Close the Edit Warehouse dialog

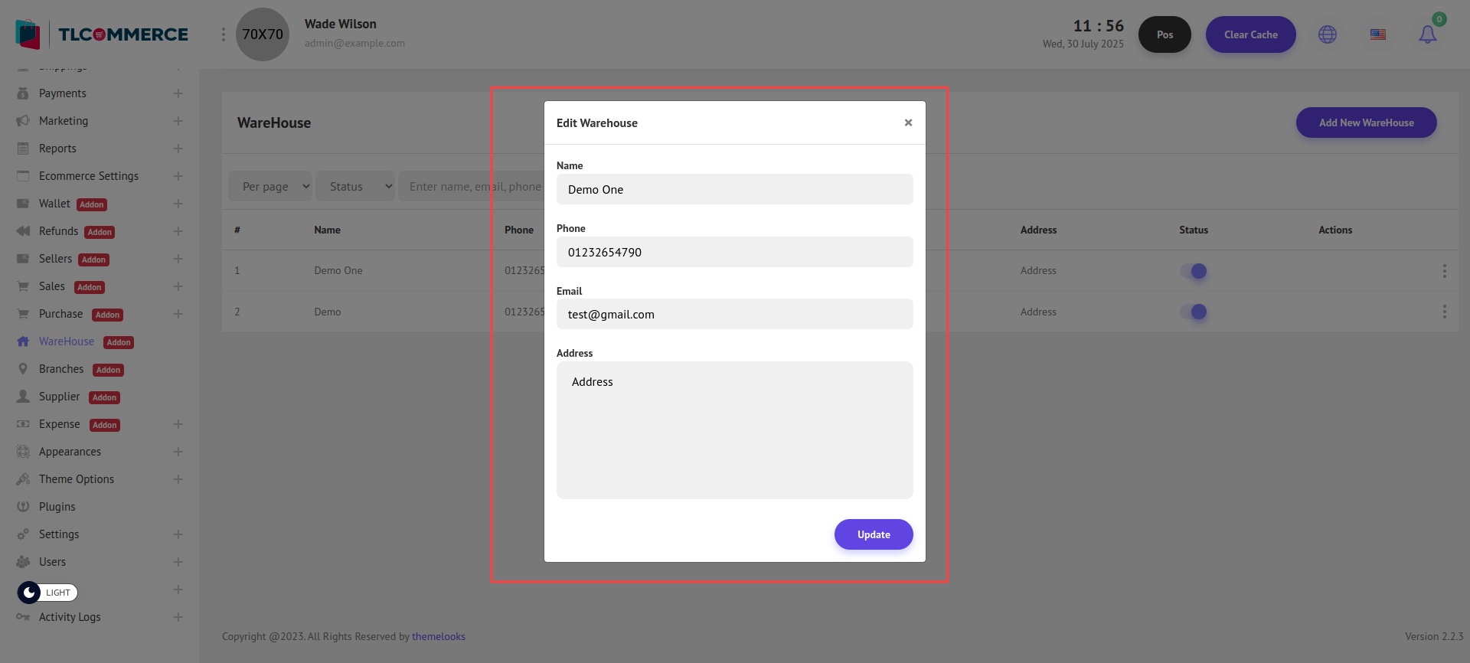(x=908, y=122)
